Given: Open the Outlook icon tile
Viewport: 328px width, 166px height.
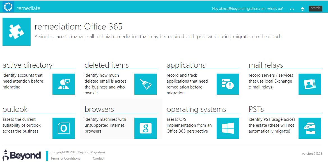Looking at the screenshot, I should tap(64, 128).
